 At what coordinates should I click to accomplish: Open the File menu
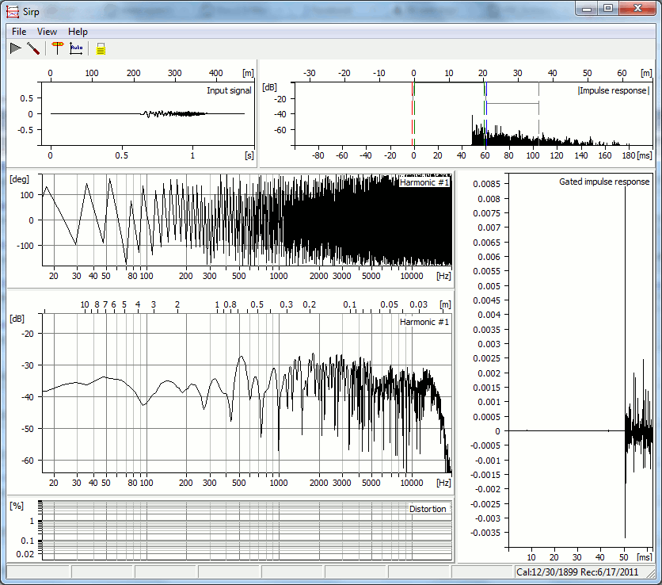[19, 31]
